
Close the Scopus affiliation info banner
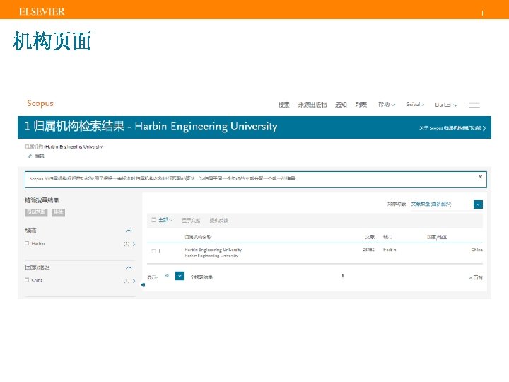click(x=481, y=177)
